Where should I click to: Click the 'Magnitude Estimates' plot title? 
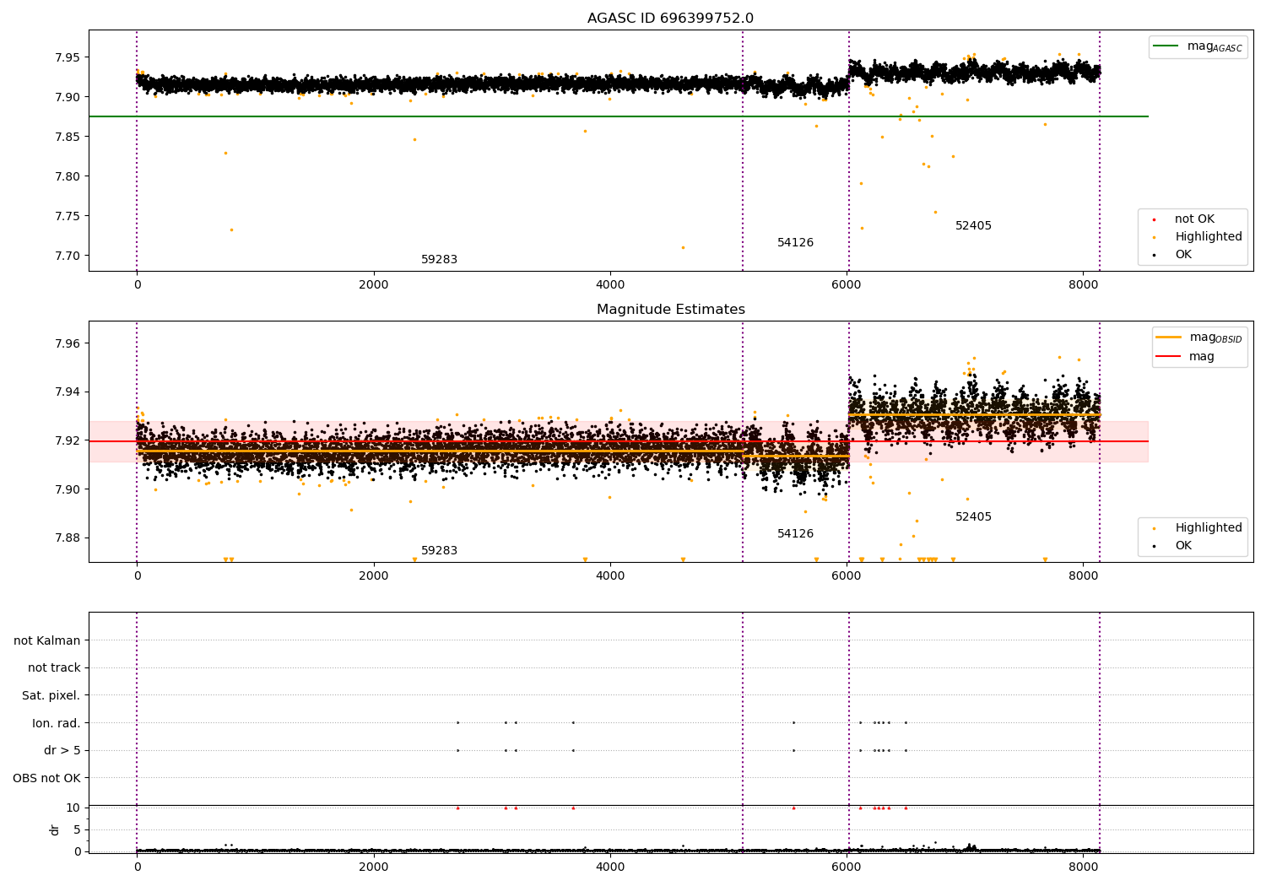click(670, 310)
